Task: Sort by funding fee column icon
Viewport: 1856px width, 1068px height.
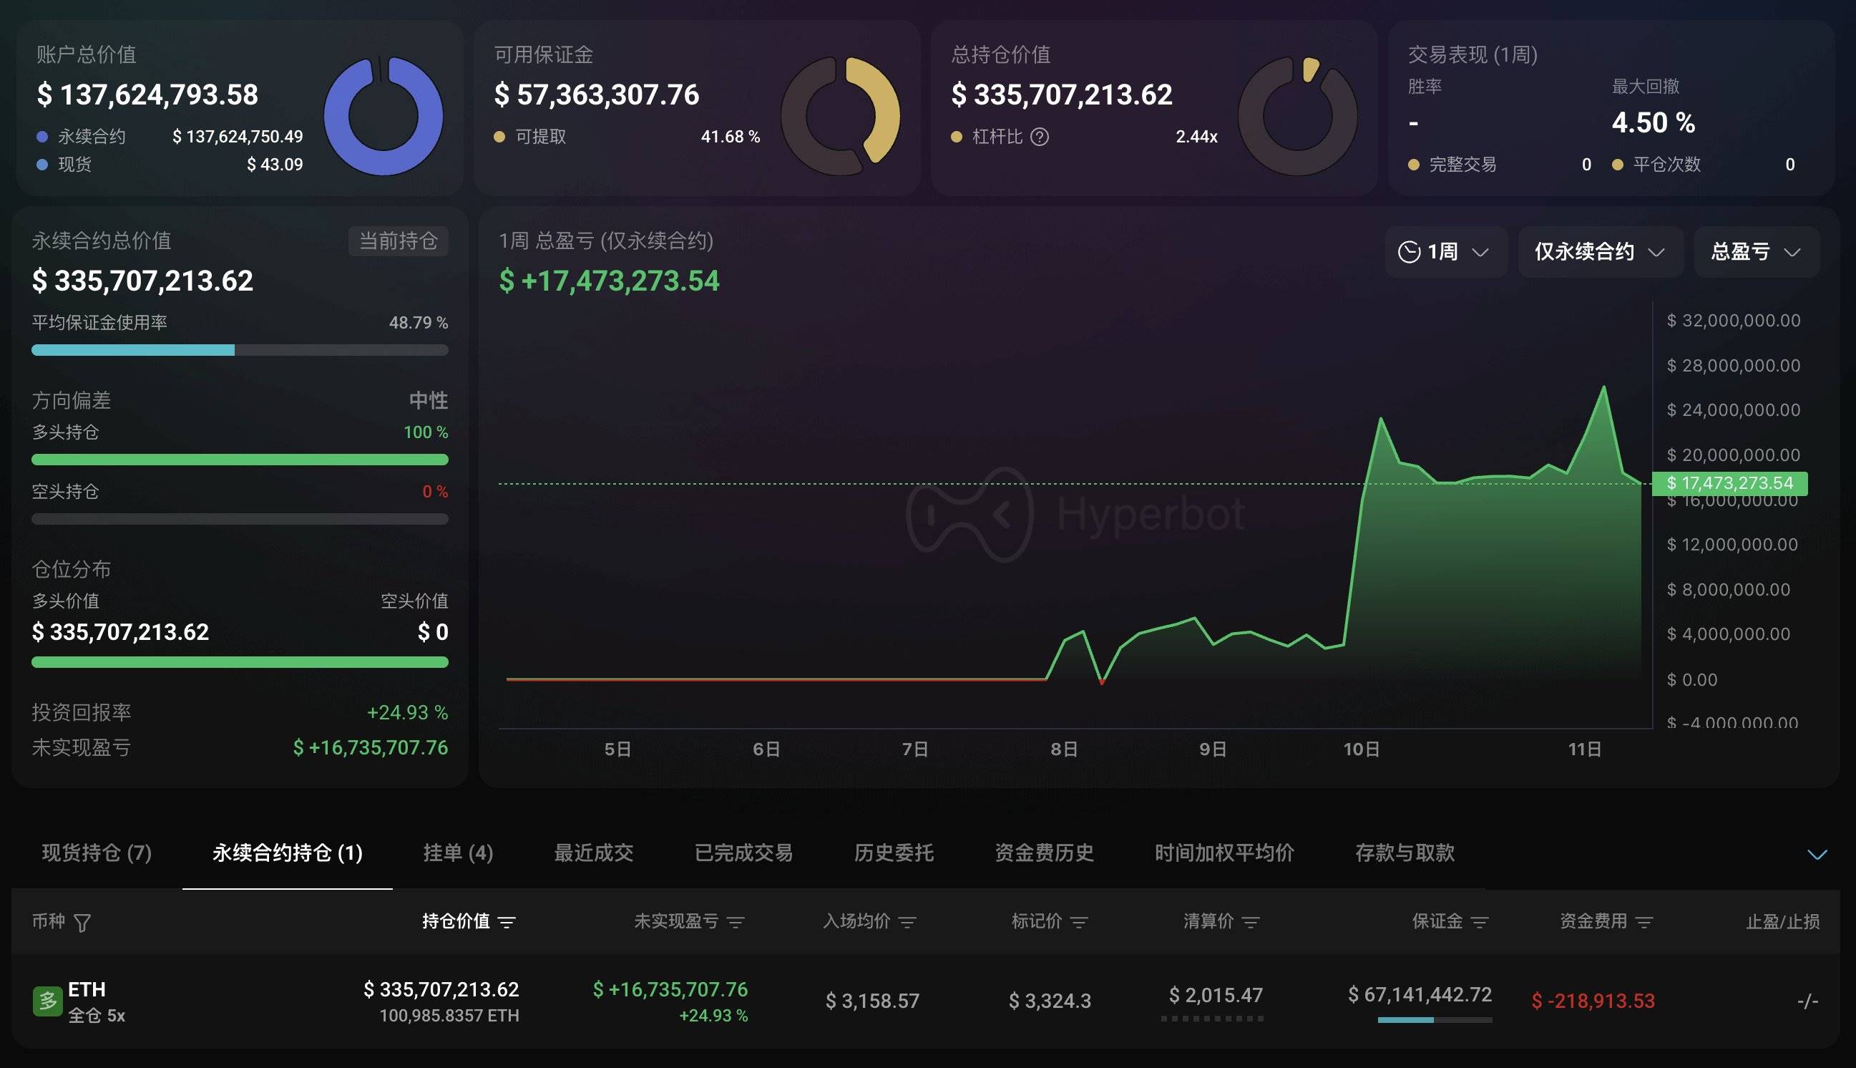Action: tap(1644, 922)
